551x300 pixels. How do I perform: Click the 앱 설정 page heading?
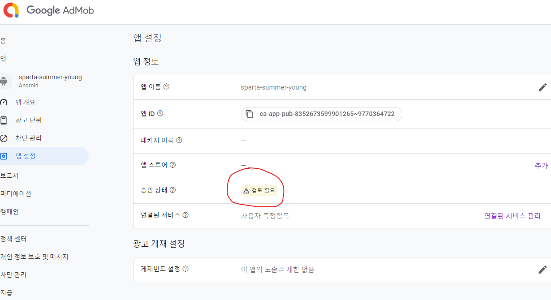coord(147,38)
